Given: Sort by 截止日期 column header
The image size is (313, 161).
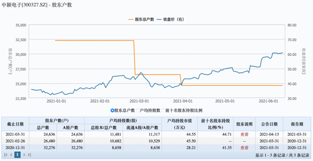Looking at the screenshot, I should pos(15,124).
